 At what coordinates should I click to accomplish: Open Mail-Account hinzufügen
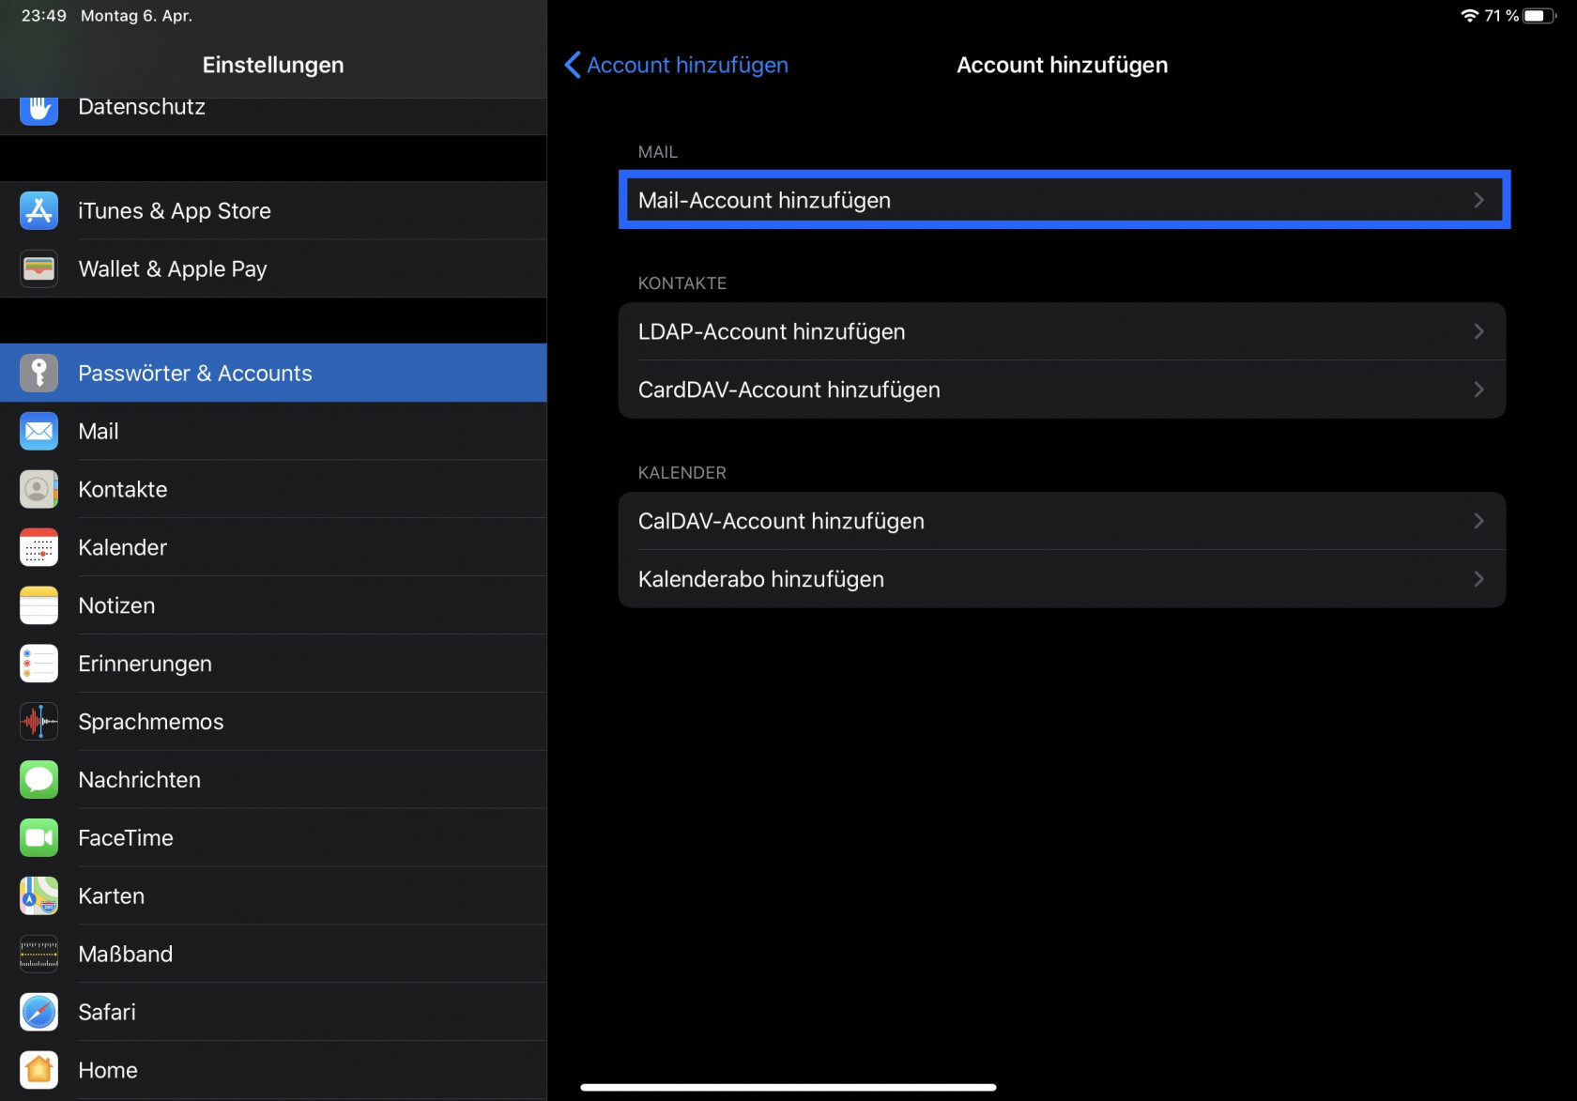(x=1063, y=200)
